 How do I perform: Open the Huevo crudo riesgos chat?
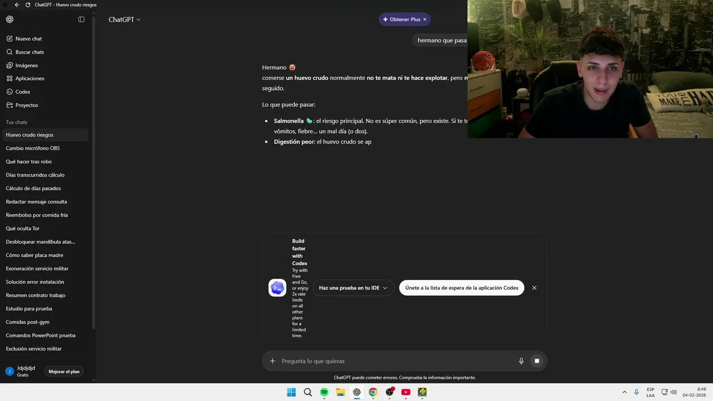(45, 135)
